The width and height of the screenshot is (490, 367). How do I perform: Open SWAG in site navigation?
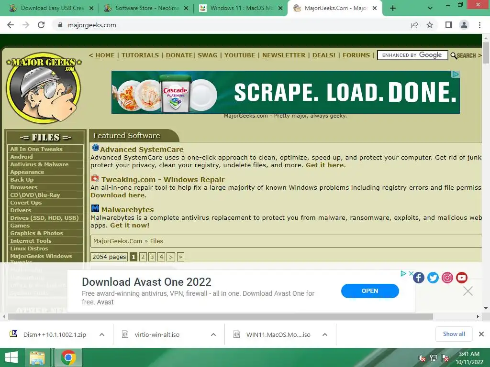207,55
